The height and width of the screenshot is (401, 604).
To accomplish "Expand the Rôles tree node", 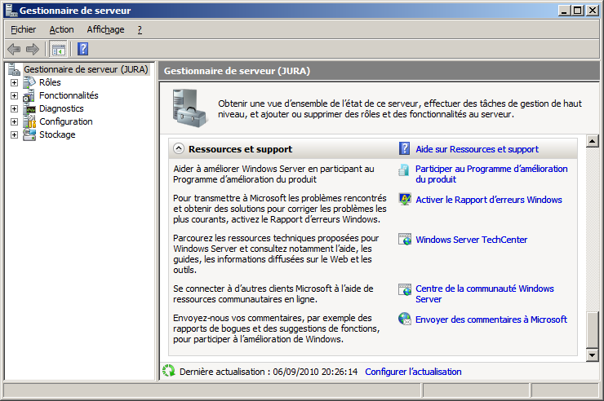I will 14,82.
